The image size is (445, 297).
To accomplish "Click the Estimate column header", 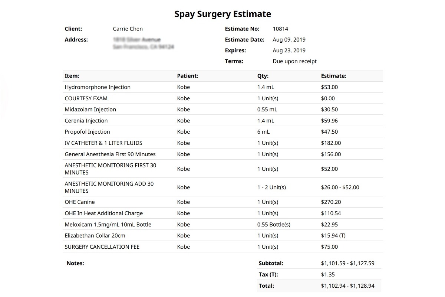I will [x=333, y=76].
